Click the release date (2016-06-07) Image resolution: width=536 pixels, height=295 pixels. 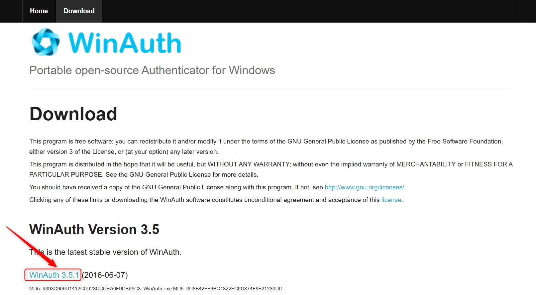point(105,275)
